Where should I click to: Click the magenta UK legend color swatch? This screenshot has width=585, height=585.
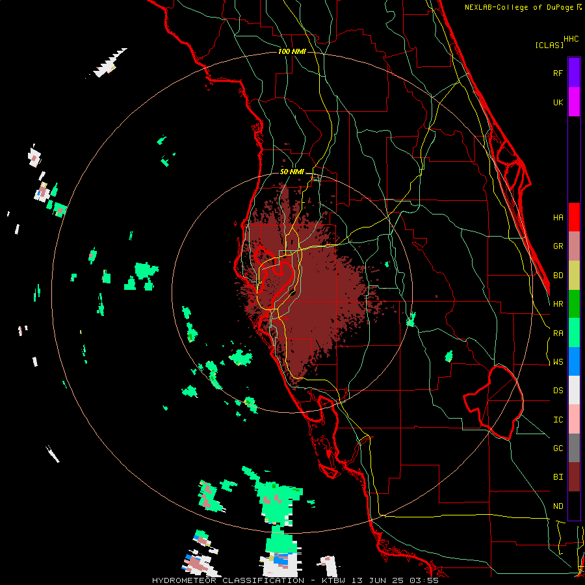[x=574, y=102]
